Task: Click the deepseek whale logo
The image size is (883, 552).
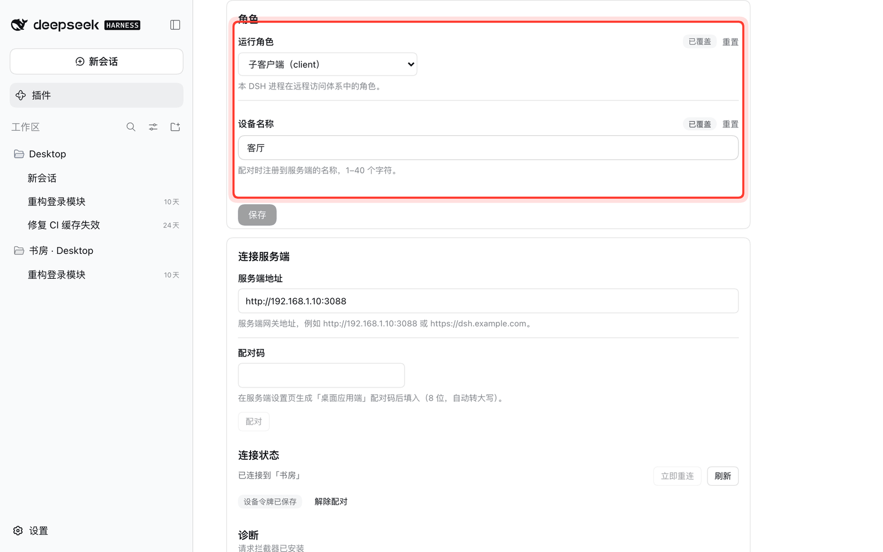Action: [19, 25]
